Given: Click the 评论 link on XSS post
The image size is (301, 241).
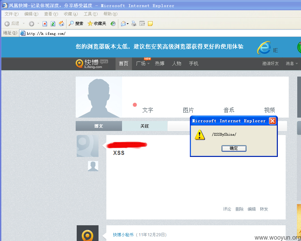Looking at the screenshot, I should tap(227, 209).
